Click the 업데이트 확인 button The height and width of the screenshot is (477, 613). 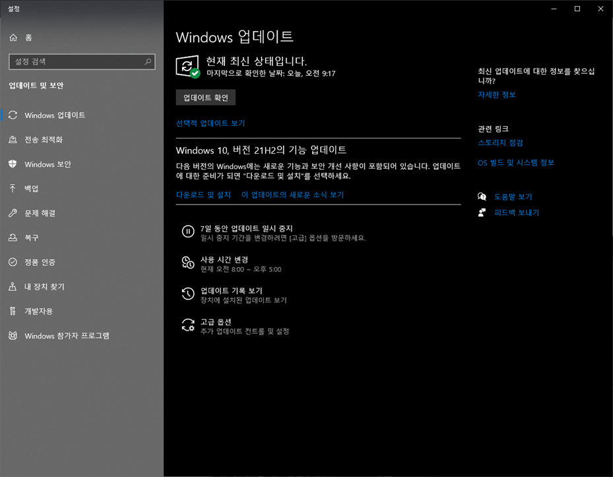(206, 98)
